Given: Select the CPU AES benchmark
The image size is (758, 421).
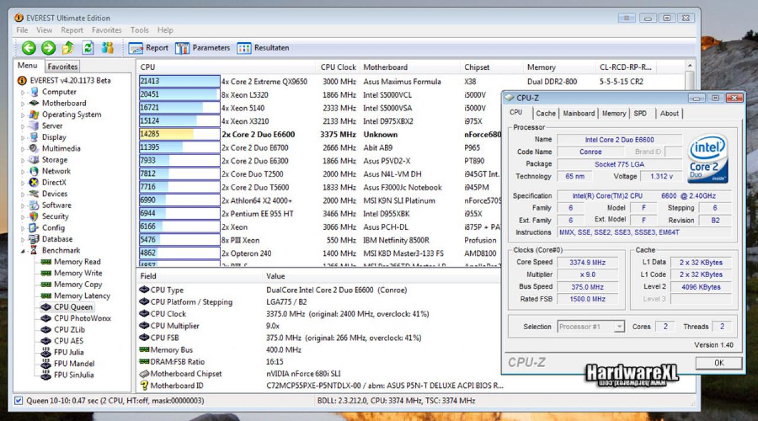Looking at the screenshot, I should pyautogui.click(x=69, y=340).
